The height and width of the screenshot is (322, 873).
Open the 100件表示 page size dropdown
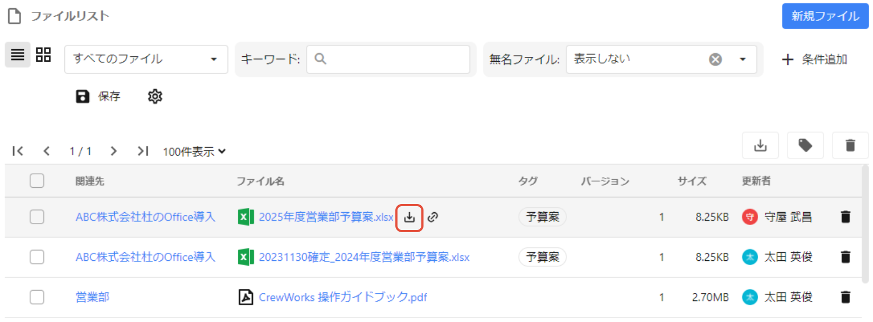point(194,152)
